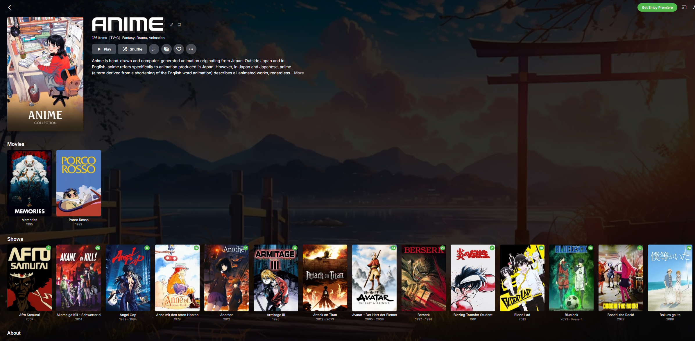Select the Attack on Titan show poster
Image resolution: width=695 pixels, height=341 pixels.
(x=325, y=278)
